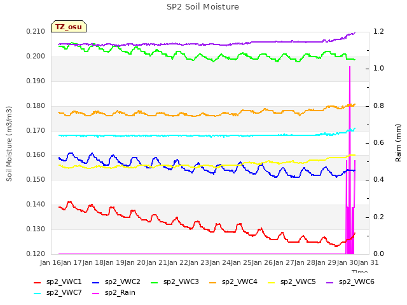This screenshot has height=305, width=407.
Task: Click the 0.120 left axis value
Action: pos(36,254)
